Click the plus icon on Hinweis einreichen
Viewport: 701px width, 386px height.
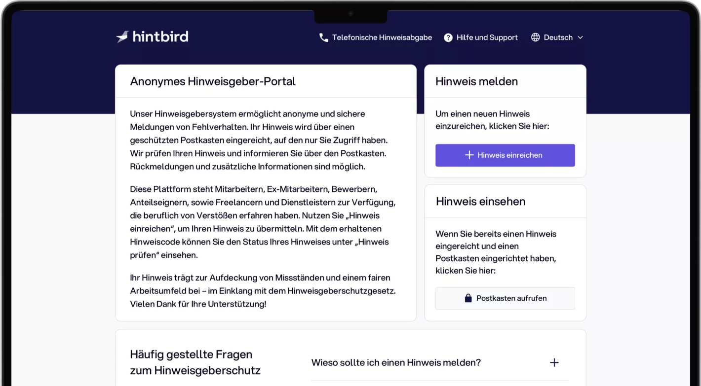469,155
